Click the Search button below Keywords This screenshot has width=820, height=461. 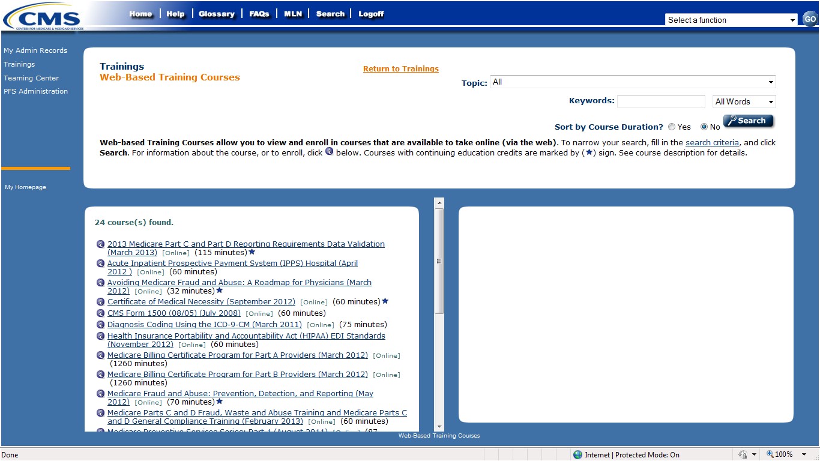pyautogui.click(x=749, y=121)
